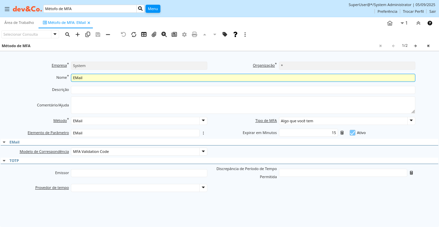The height and width of the screenshot is (227, 439).
Task: Toggle the Ativo checkbox
Action: pos(353,133)
